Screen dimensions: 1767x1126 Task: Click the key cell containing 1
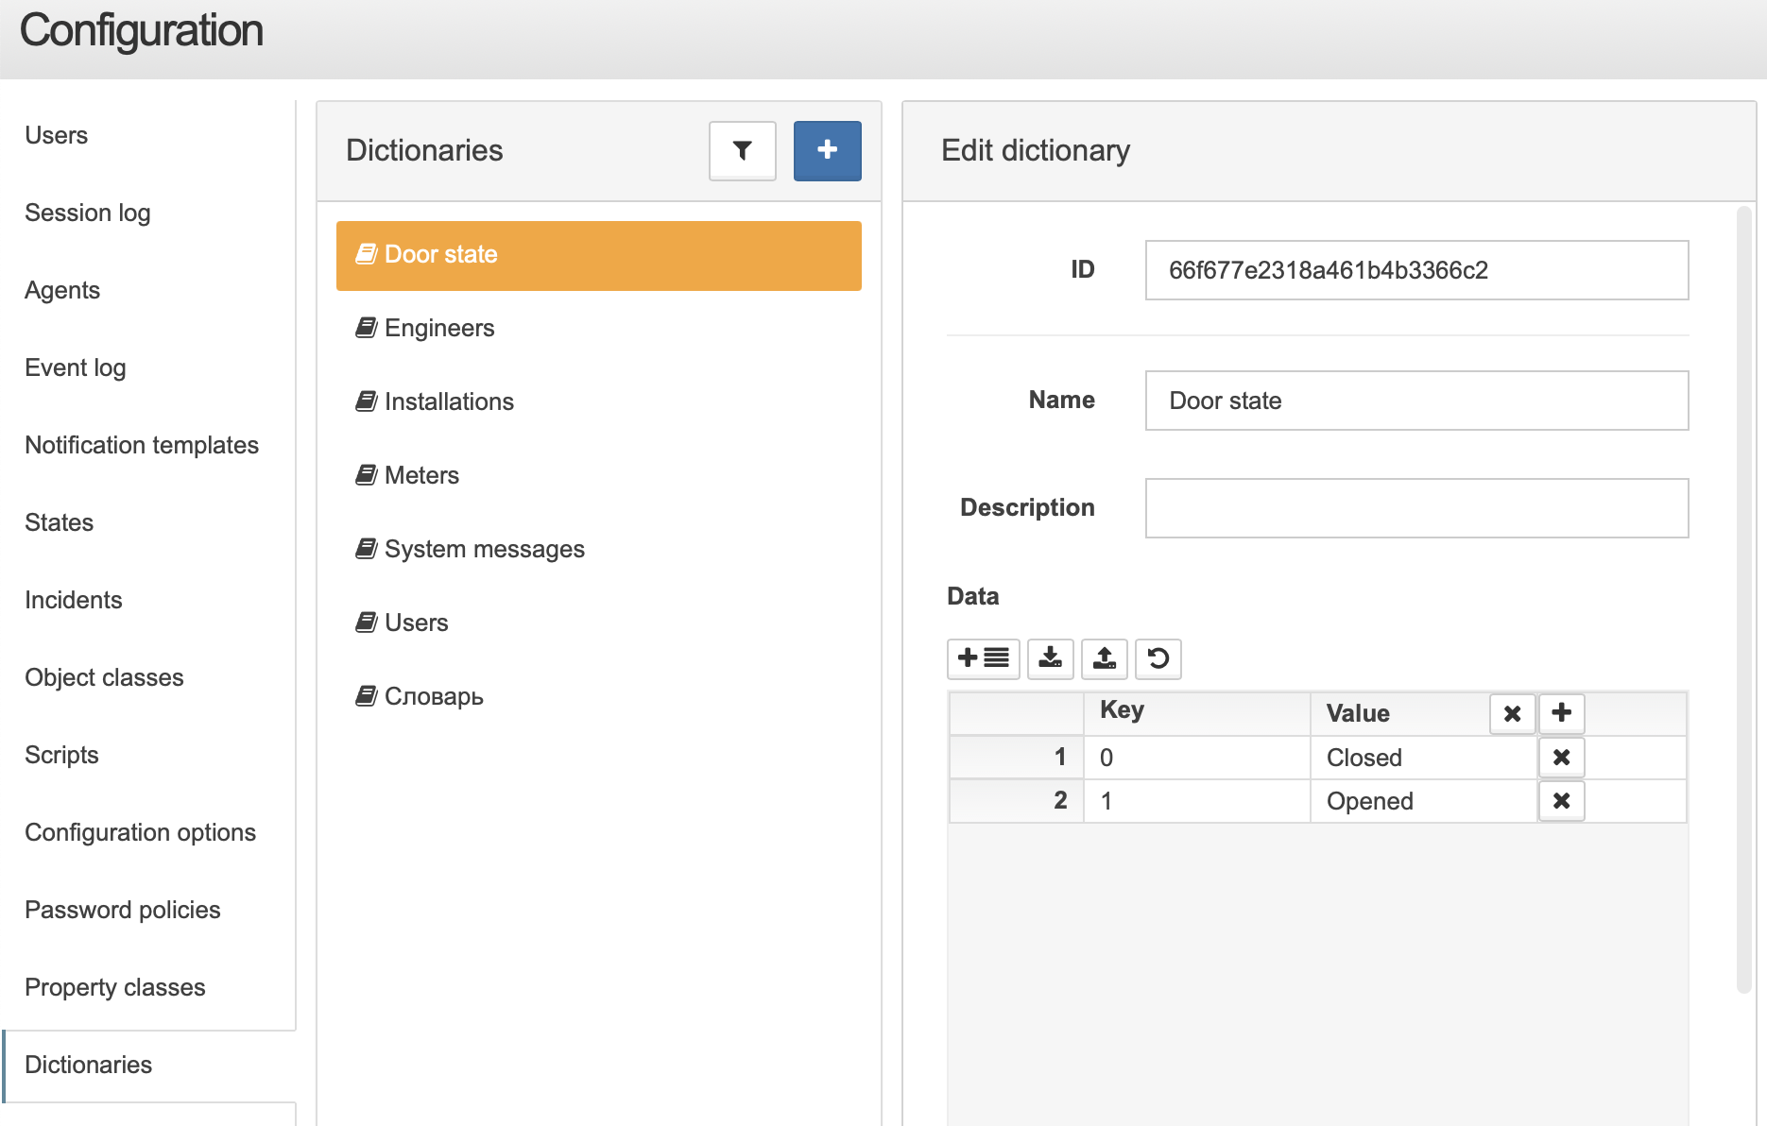(x=1196, y=801)
